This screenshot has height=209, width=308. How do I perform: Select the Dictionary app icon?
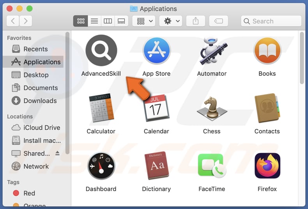(x=157, y=165)
